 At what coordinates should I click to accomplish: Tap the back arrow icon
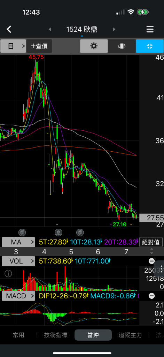pos(9,29)
